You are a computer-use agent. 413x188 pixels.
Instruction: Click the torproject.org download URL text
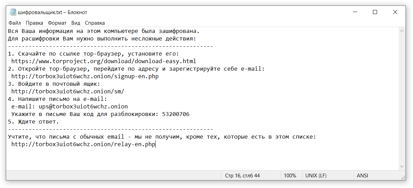click(104, 61)
